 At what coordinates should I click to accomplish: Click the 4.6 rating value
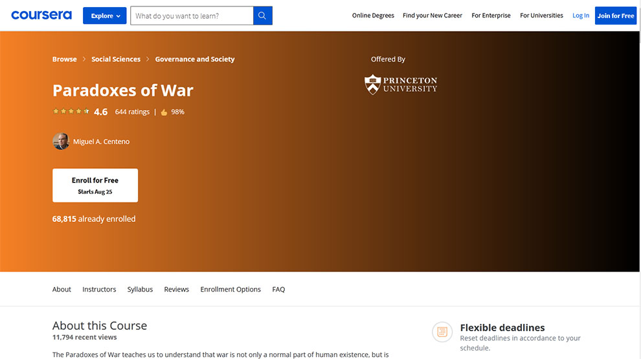(x=100, y=112)
